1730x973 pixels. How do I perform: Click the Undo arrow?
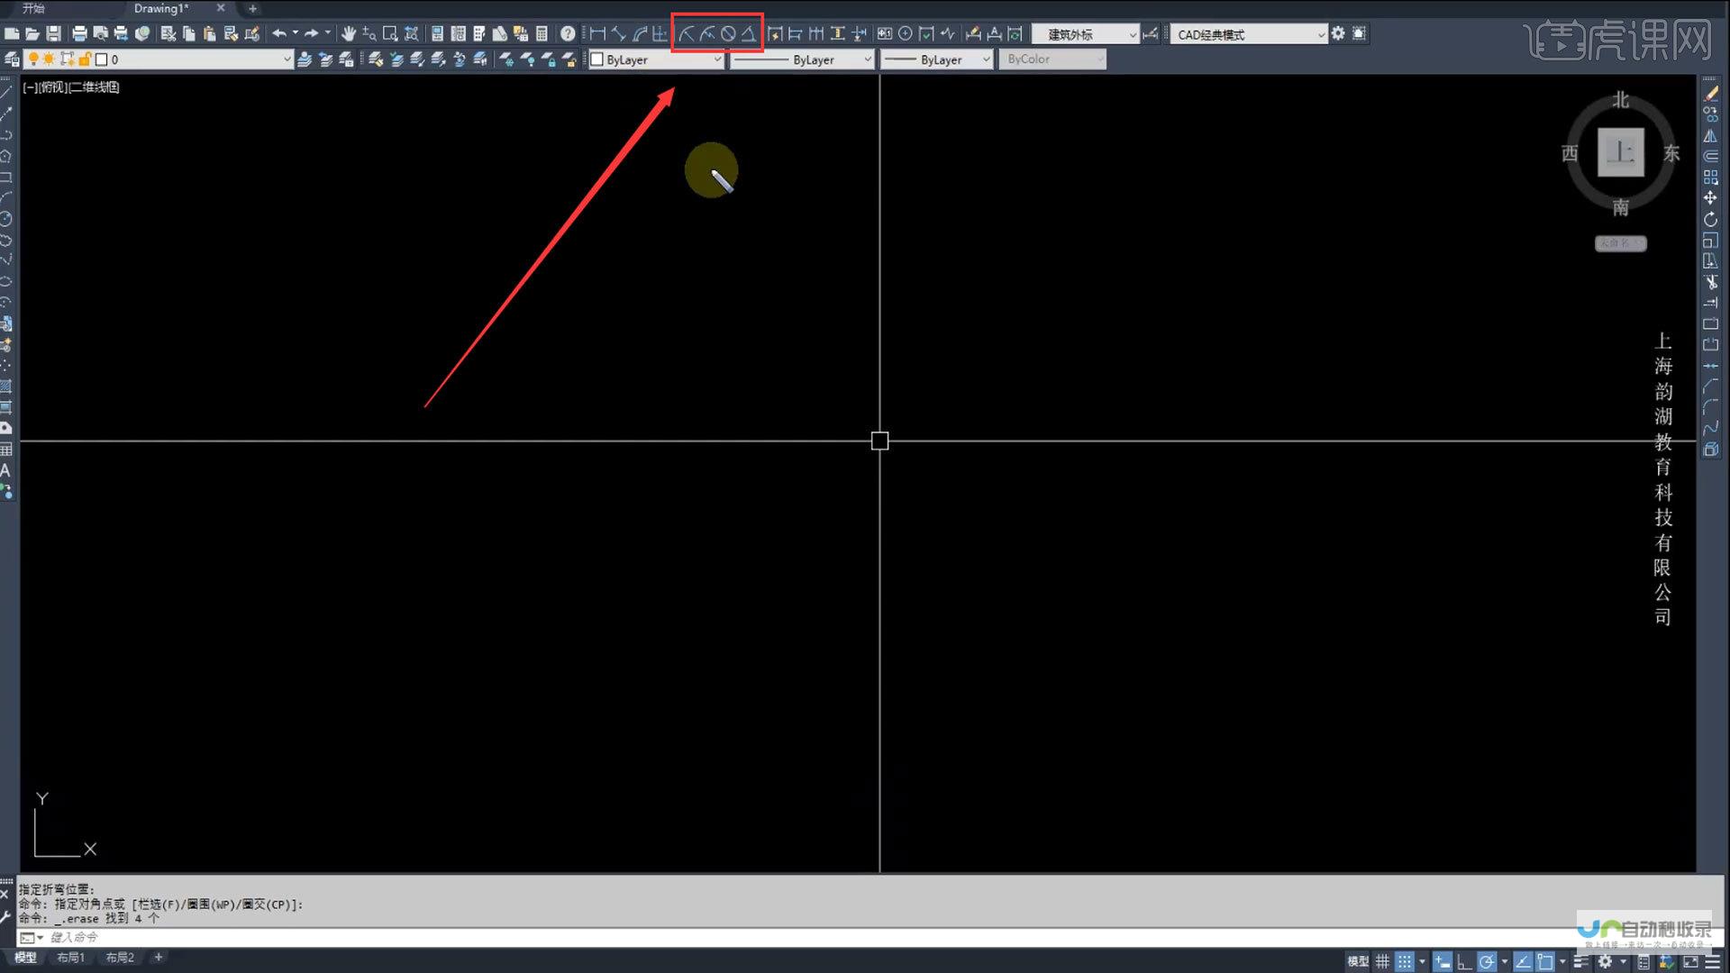279,33
